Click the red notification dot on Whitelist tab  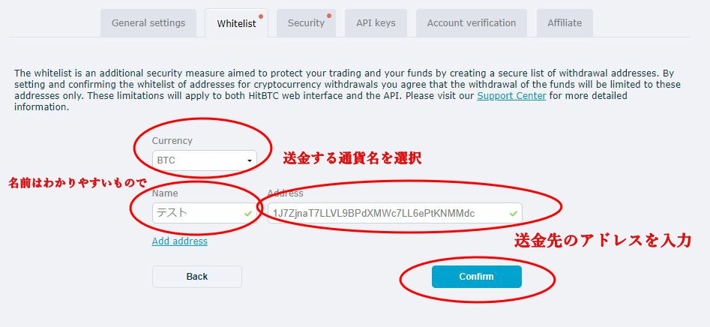(x=261, y=16)
